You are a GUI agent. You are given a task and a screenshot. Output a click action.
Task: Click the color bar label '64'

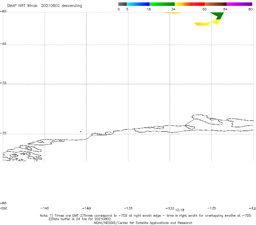click(x=225, y=9)
